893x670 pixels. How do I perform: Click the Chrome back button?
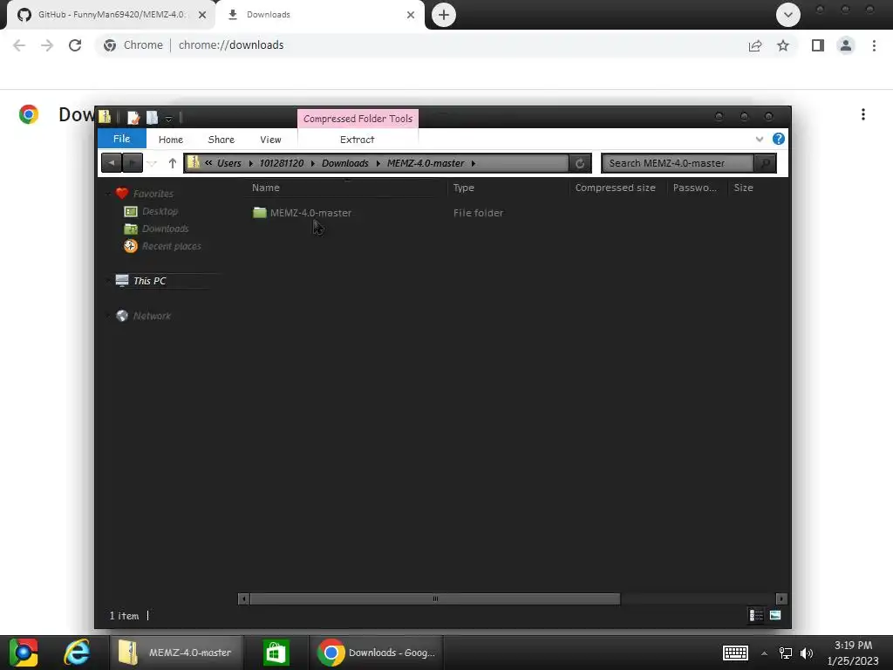[19, 45]
